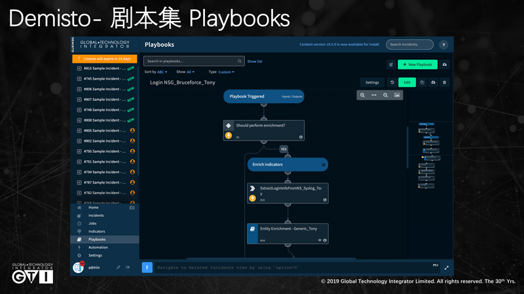Viewport: 524px width, 294px height.
Task: Zoom out on the playbook canvas
Action: (385, 95)
